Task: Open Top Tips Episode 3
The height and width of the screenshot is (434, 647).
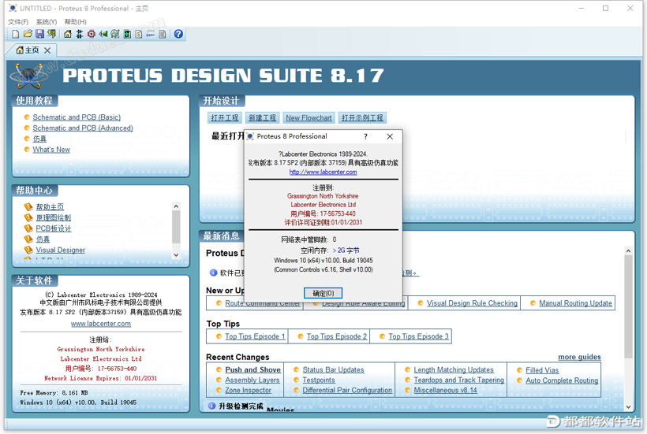Action: tap(418, 336)
